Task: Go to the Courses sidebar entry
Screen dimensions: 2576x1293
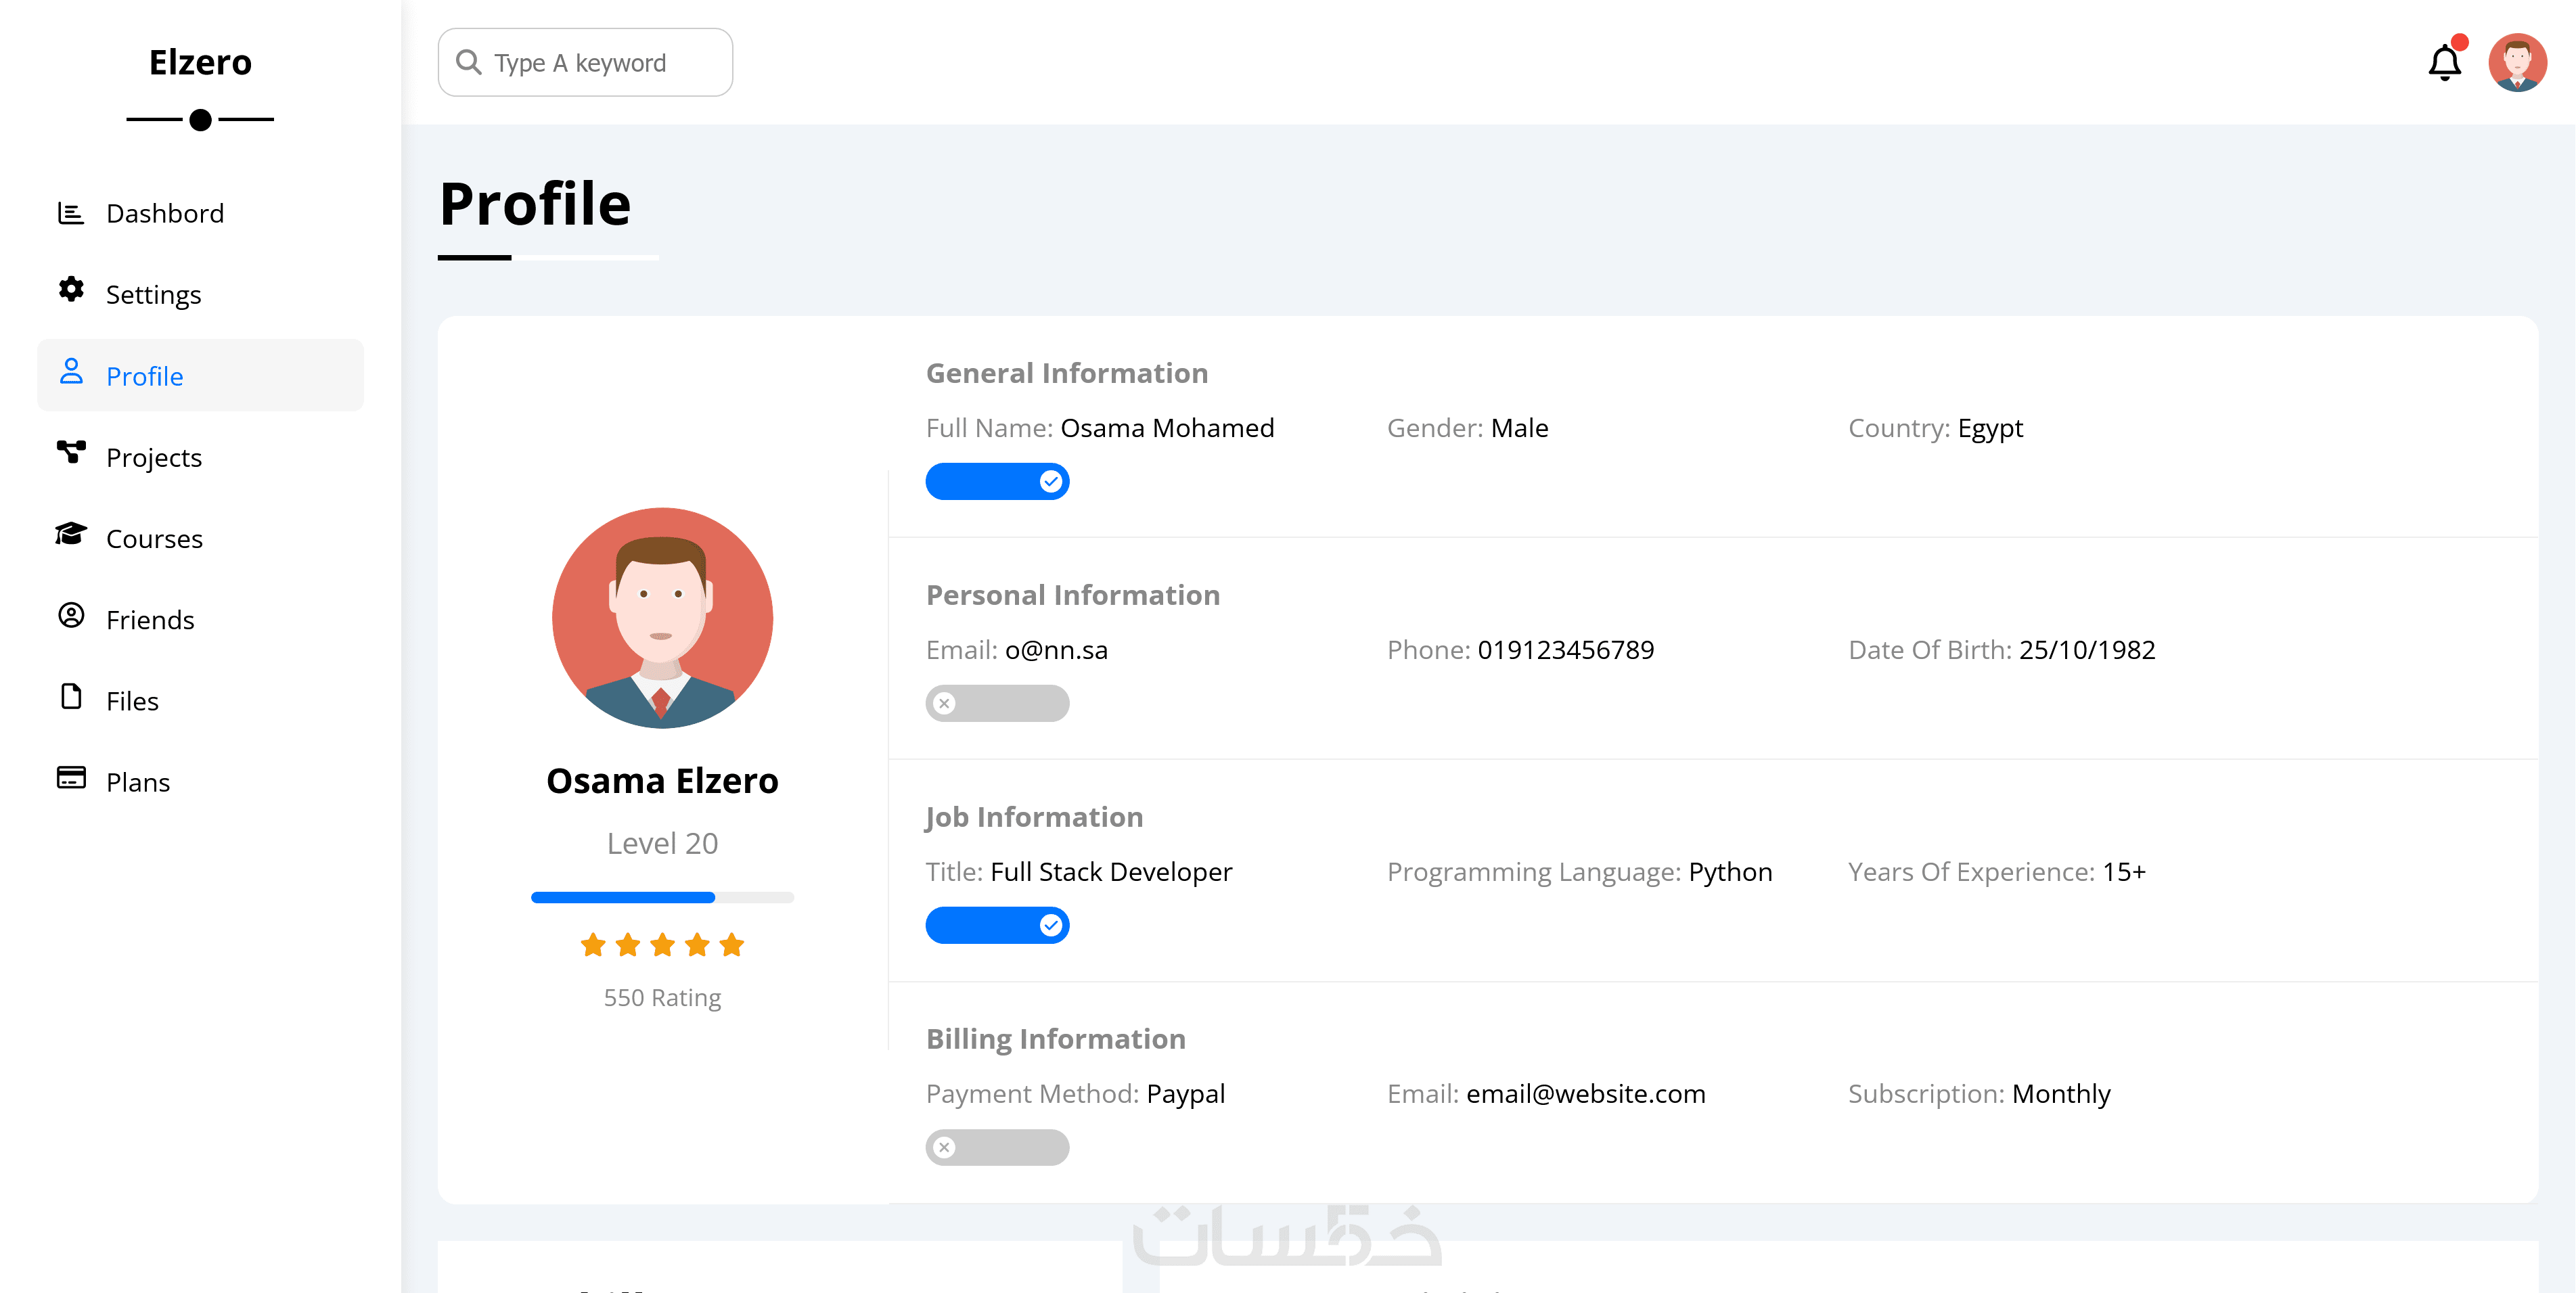Action: tap(155, 539)
